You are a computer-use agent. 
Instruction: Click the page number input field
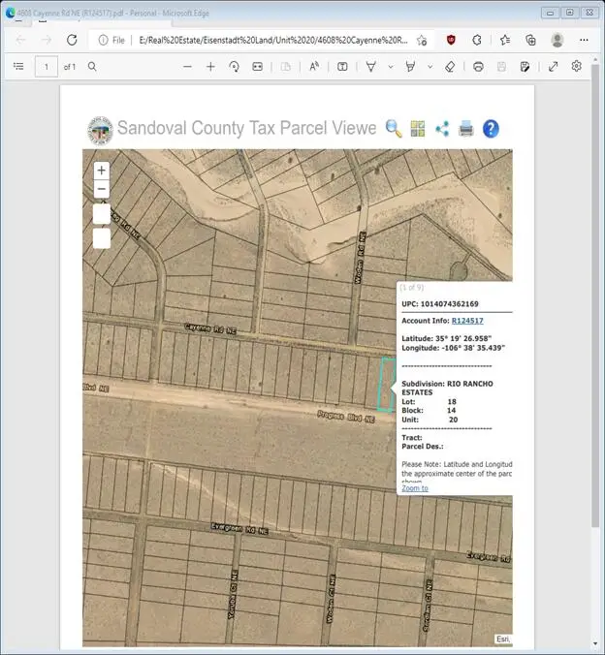pos(46,67)
